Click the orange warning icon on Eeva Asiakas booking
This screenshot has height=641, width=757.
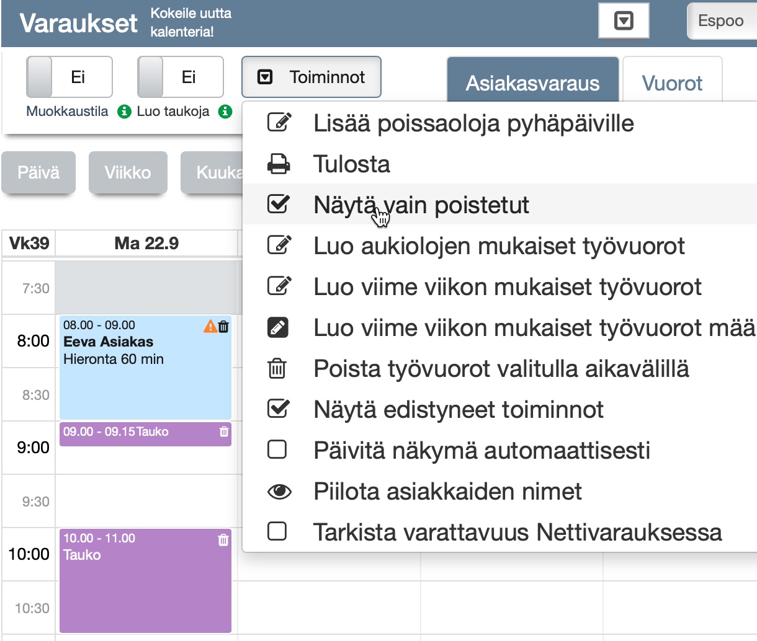(x=210, y=326)
